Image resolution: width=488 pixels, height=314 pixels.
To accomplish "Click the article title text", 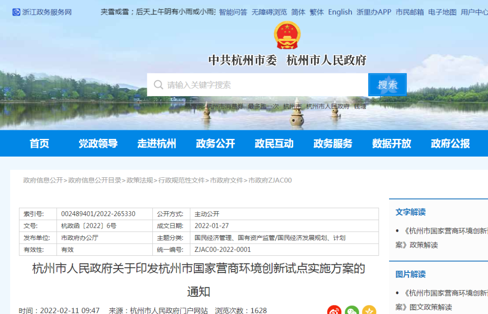I will click(x=198, y=280).
